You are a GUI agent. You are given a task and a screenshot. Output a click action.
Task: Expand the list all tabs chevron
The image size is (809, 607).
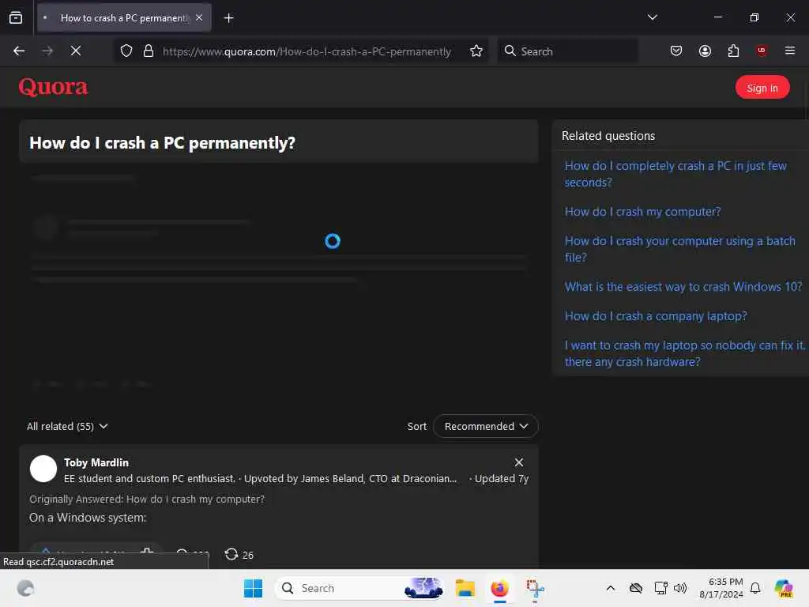(652, 17)
